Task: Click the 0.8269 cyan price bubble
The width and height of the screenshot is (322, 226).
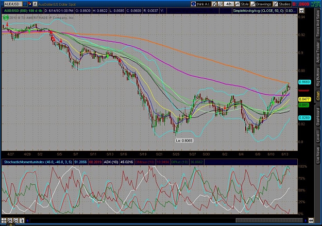Action: 304,118
